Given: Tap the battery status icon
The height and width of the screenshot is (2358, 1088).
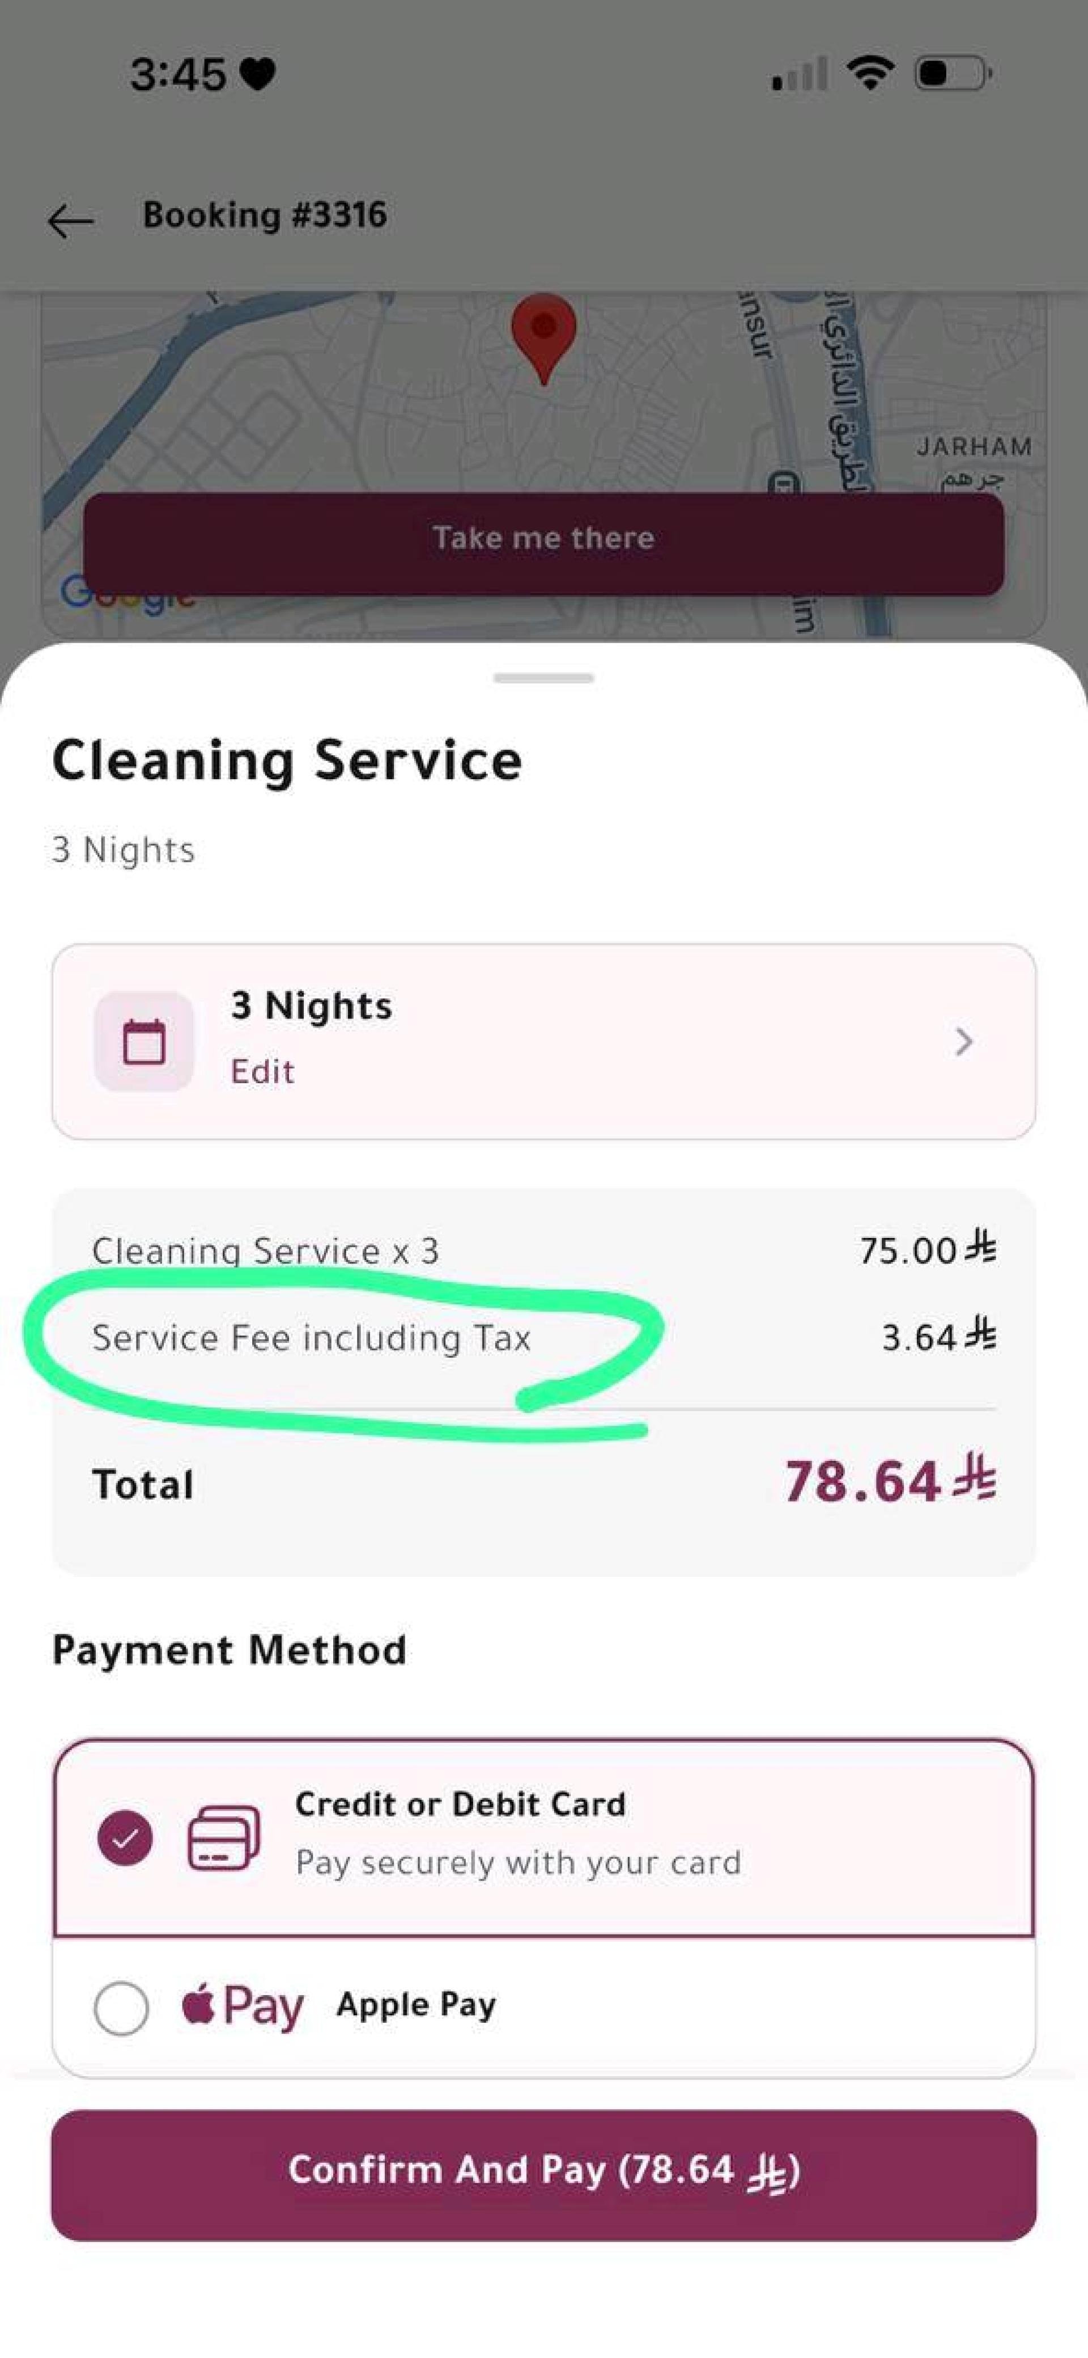Looking at the screenshot, I should [954, 73].
